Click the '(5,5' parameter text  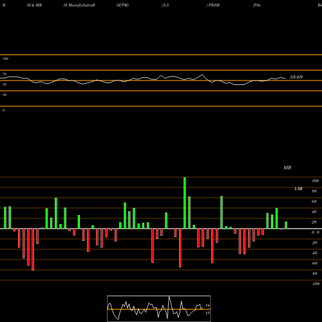tap(166, 5)
